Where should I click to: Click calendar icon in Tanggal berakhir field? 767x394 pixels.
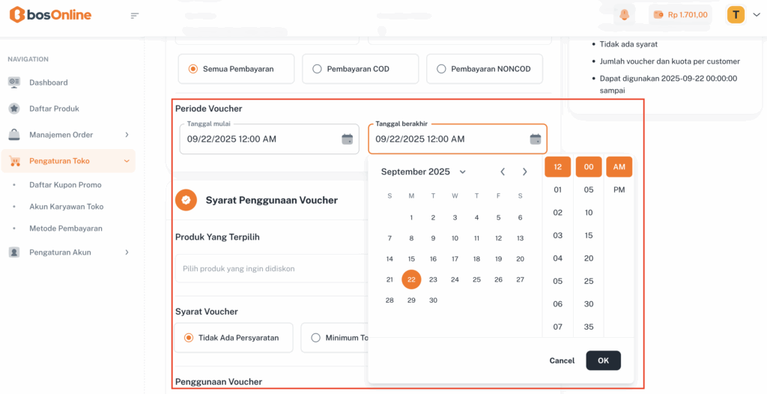(536, 139)
